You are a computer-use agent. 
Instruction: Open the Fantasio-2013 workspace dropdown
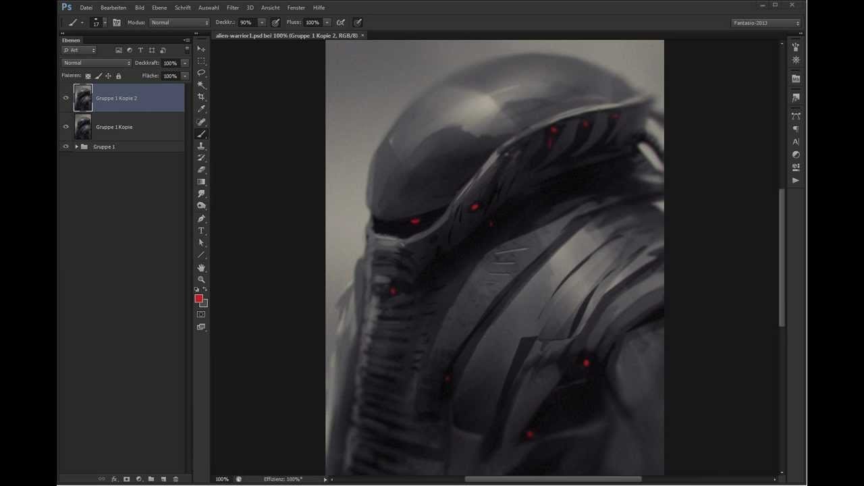click(x=767, y=23)
